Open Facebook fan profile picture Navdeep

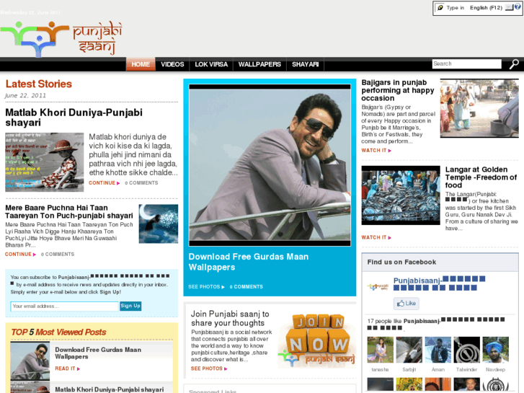point(496,350)
